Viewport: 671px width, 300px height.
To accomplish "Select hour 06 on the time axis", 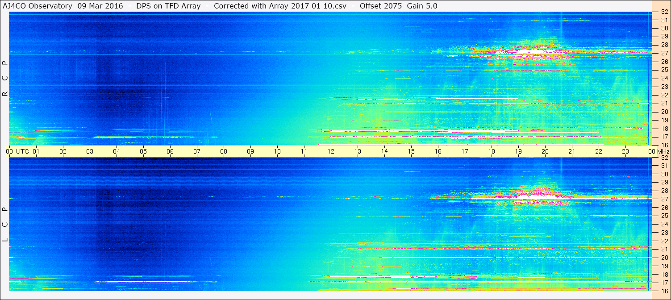I will (170, 151).
